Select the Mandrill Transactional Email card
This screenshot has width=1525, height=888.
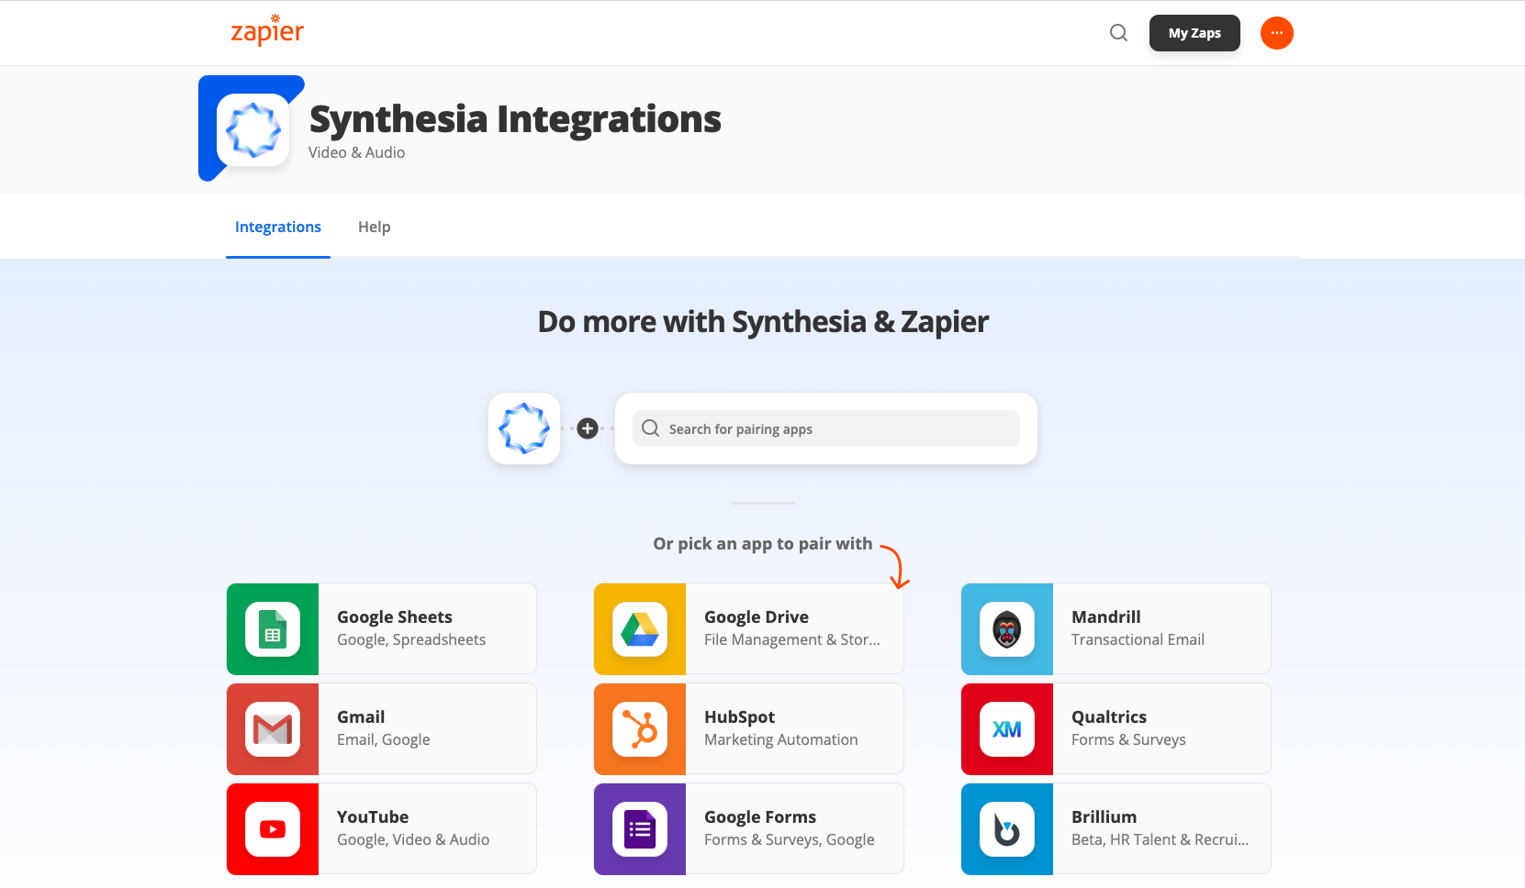1116,628
